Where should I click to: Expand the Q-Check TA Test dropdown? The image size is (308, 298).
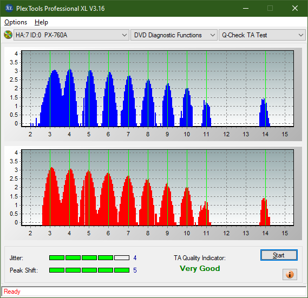click(262, 35)
